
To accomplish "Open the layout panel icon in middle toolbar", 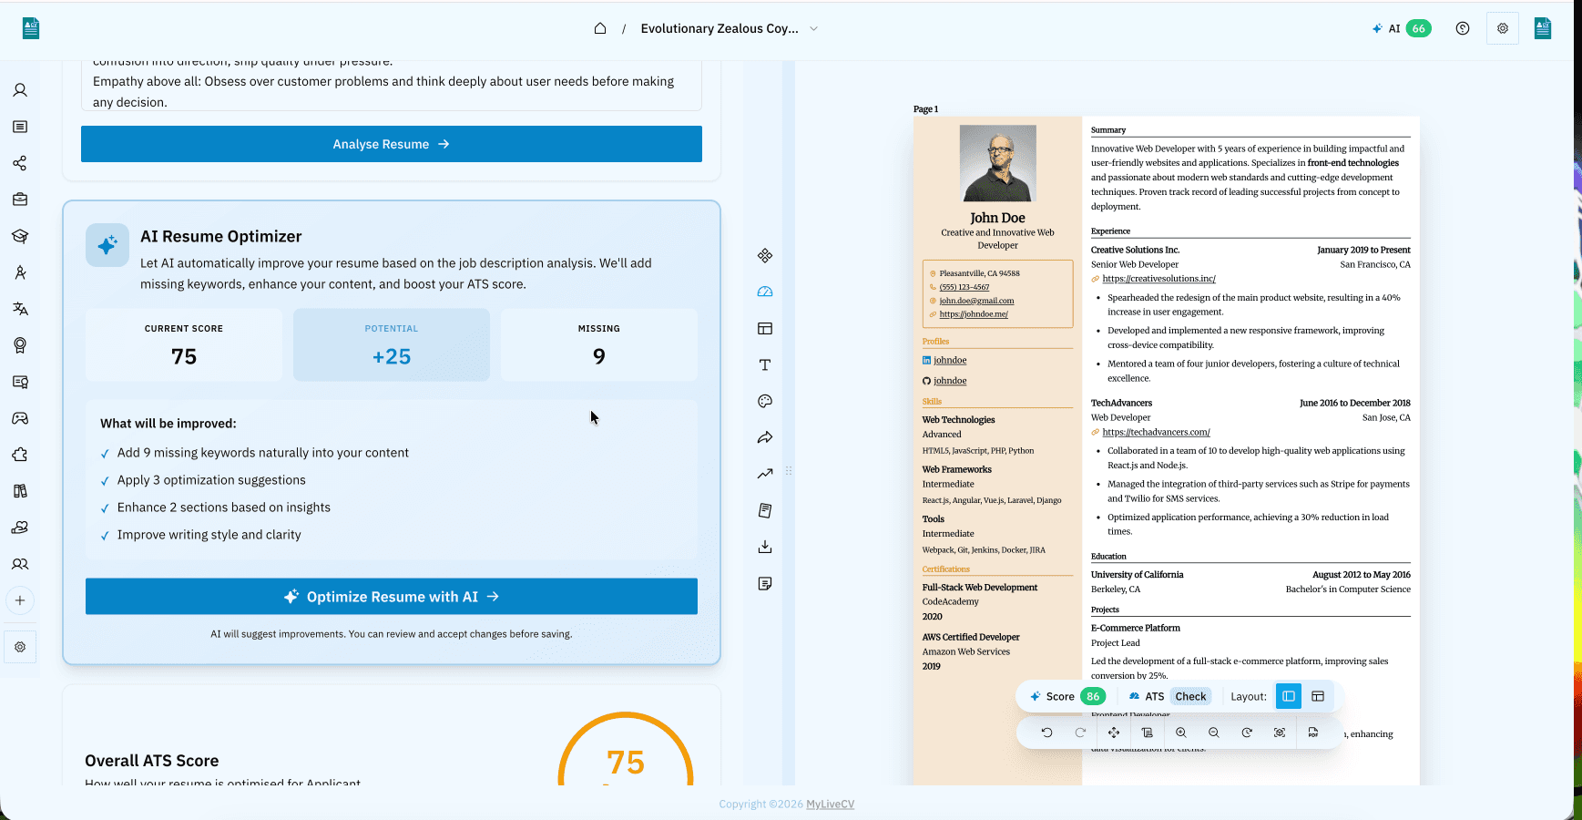I will (x=765, y=328).
